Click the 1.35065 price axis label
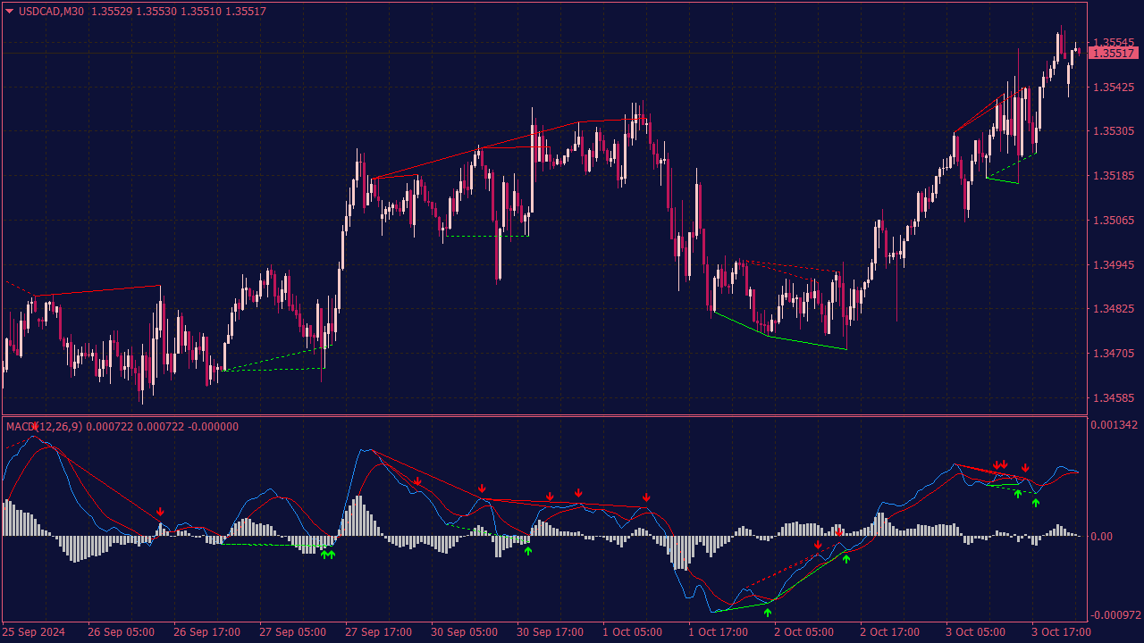Screen dimensions: 1144x643 (x=1114, y=221)
